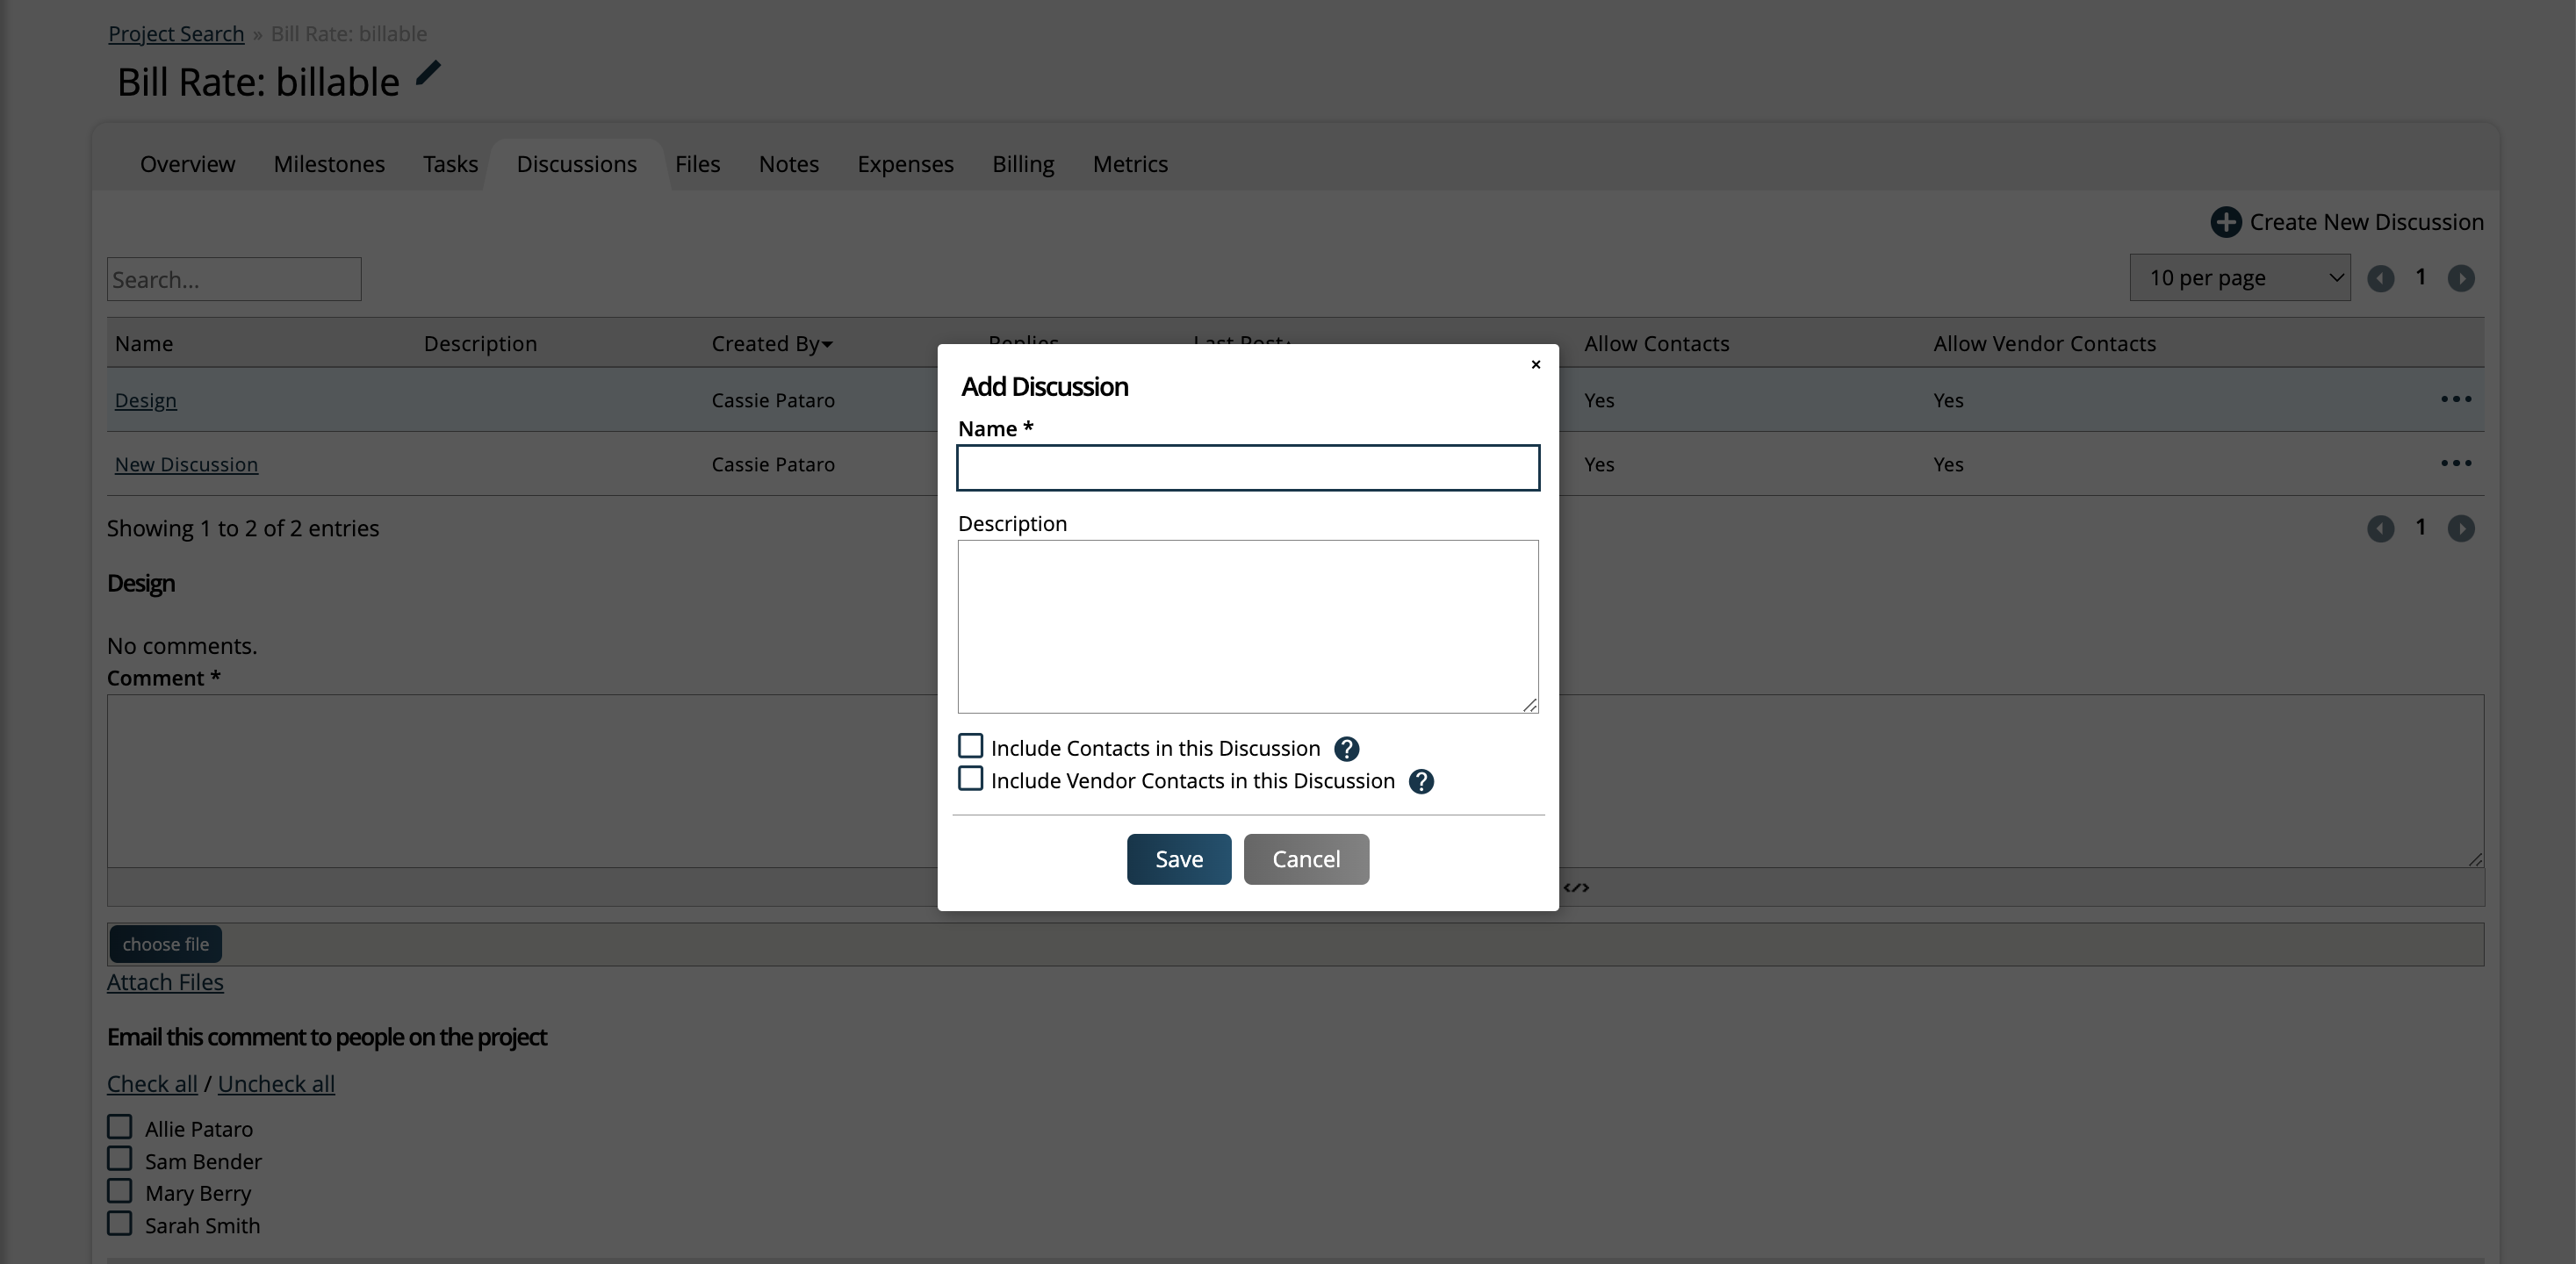Check the Sam Bender checkbox
The height and width of the screenshot is (1264, 2576).
119,1159
